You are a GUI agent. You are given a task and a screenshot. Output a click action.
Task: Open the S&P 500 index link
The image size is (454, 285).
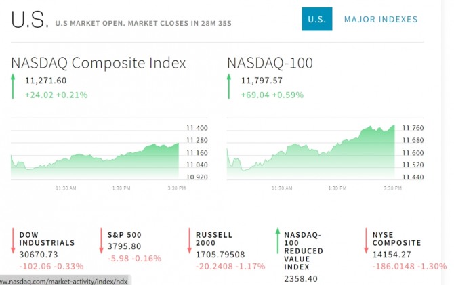coord(124,234)
